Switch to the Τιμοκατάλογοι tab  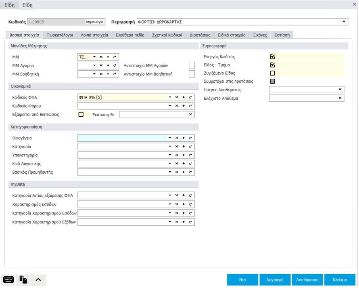click(x=60, y=35)
